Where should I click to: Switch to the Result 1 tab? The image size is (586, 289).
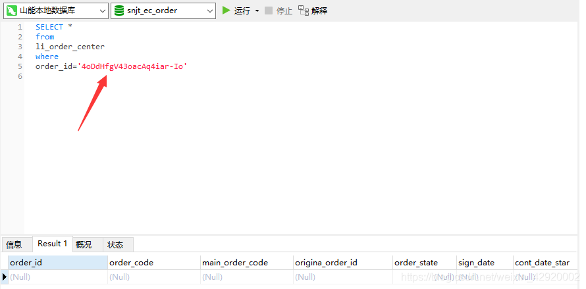point(52,244)
